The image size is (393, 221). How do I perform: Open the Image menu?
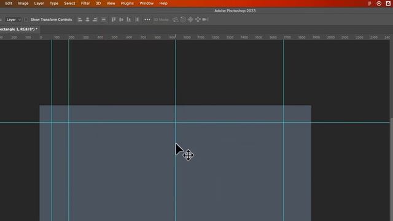point(23,4)
